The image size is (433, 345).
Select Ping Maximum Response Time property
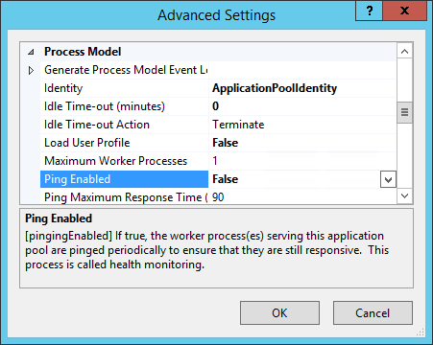coord(124,197)
